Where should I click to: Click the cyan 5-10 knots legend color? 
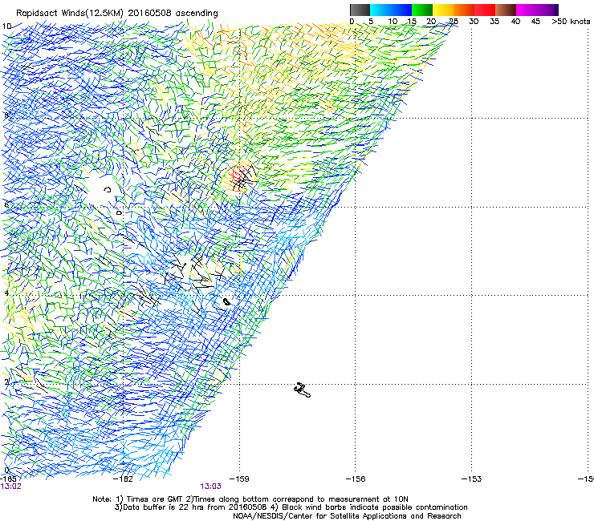coord(380,10)
